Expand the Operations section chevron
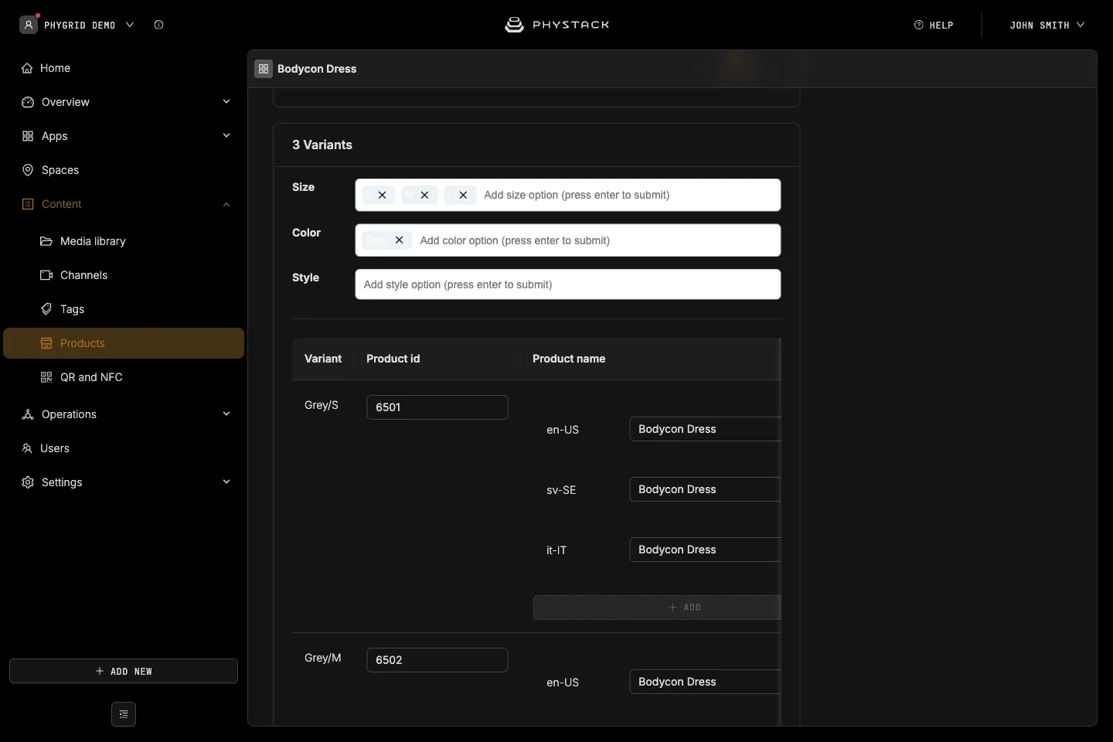 pyautogui.click(x=226, y=414)
